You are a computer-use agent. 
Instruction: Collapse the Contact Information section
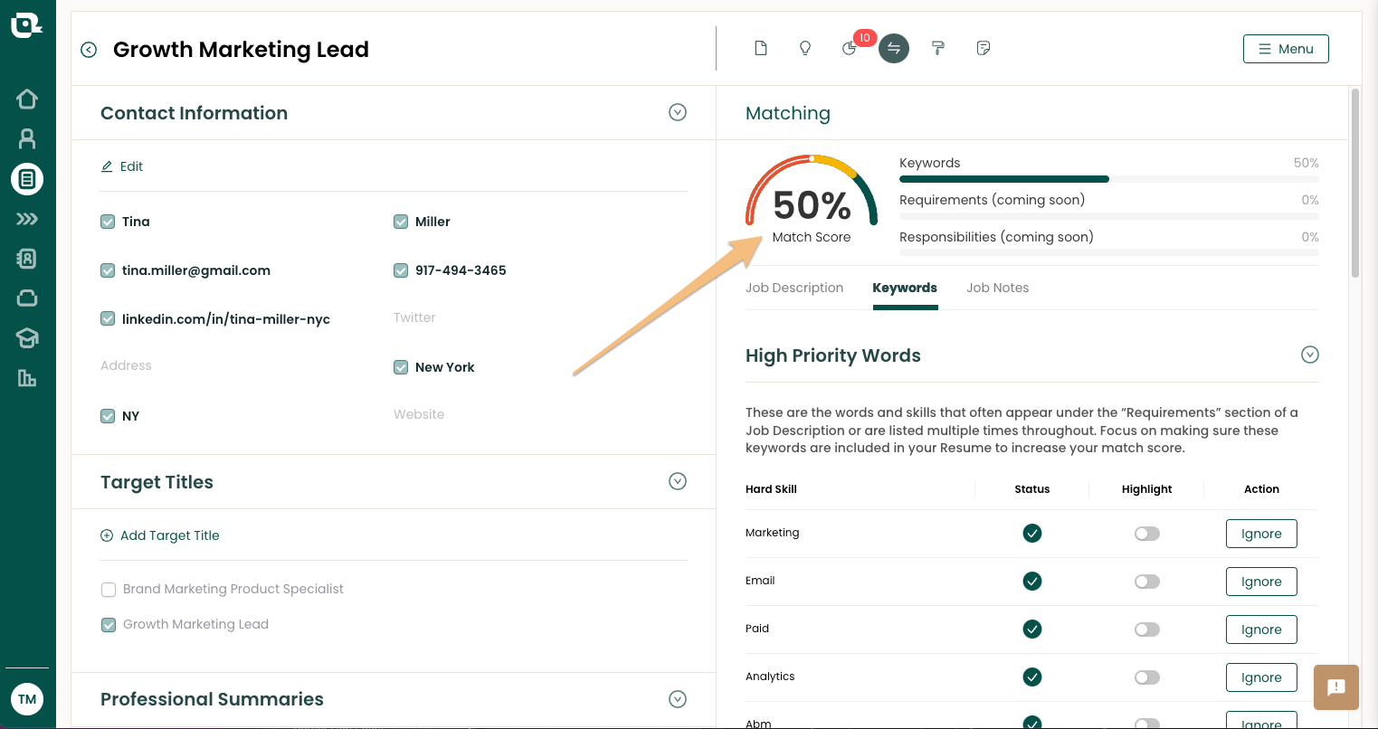[678, 112]
